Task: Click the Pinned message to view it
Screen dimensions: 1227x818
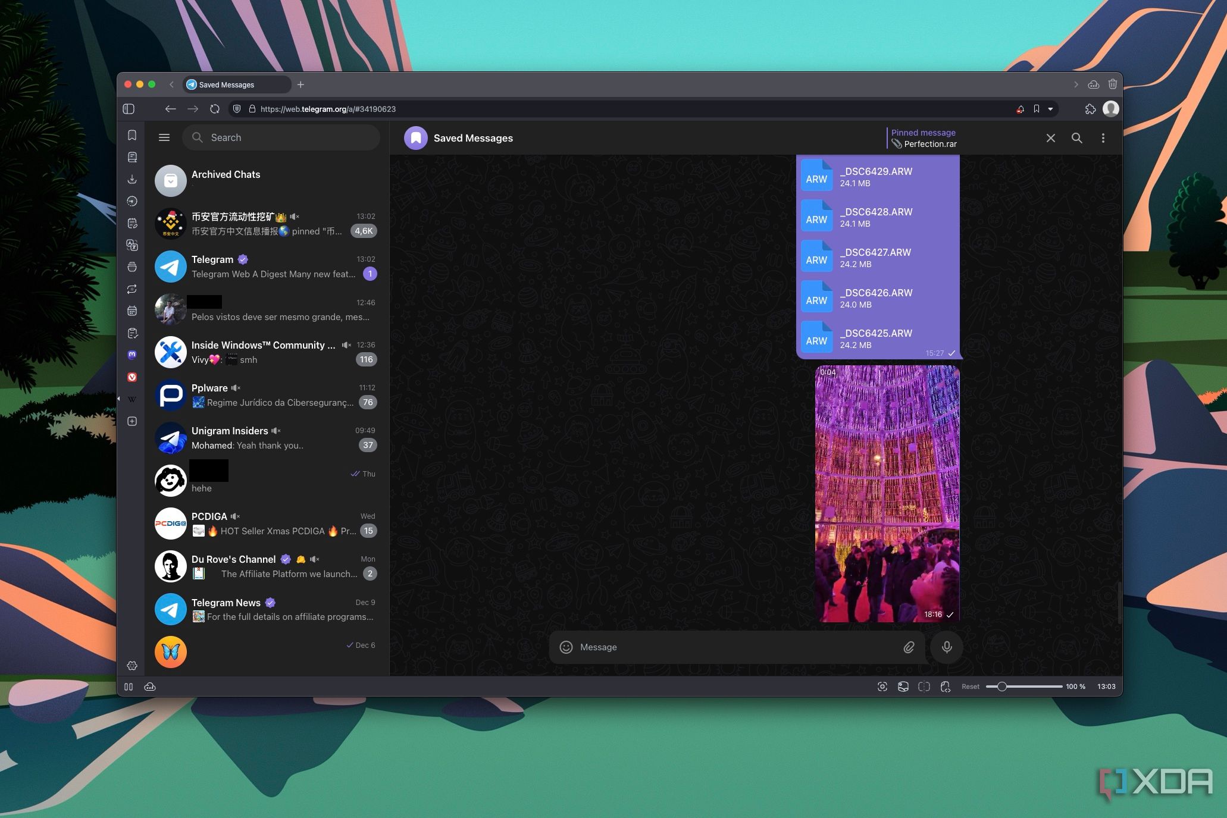Action: [925, 138]
